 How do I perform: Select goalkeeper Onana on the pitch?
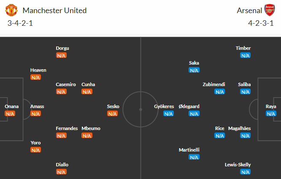[10, 106]
